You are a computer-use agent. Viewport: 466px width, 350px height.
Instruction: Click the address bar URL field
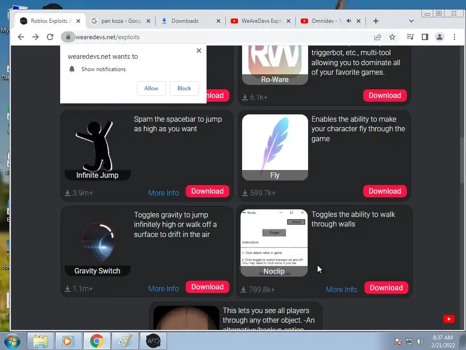click(x=220, y=37)
